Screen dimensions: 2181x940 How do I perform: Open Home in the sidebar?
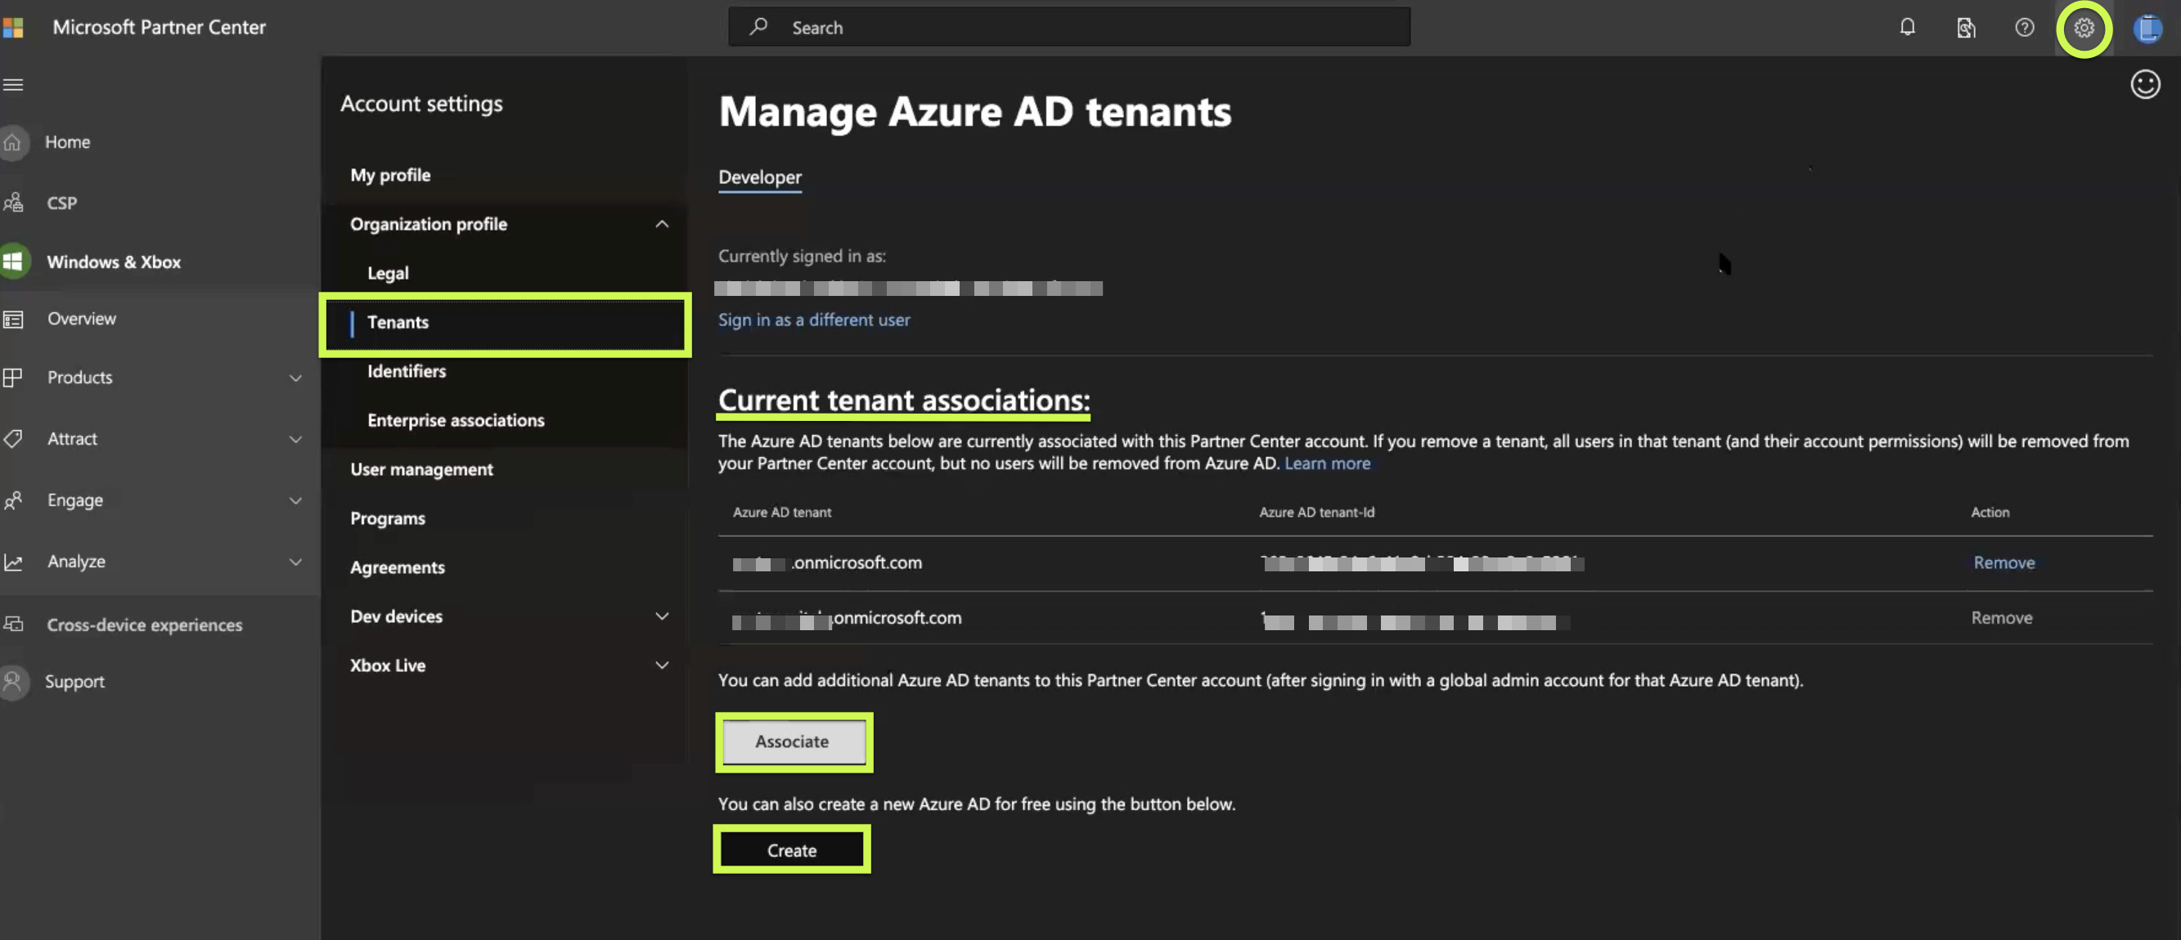[x=68, y=142]
